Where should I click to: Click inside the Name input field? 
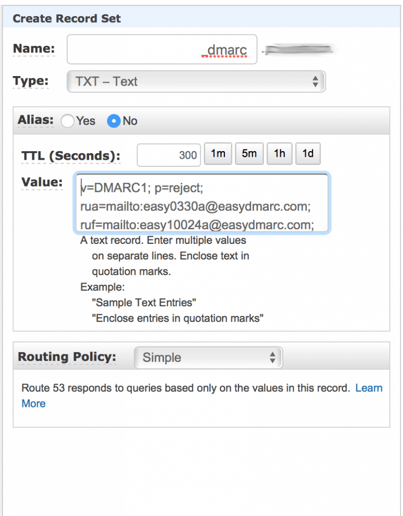click(x=151, y=49)
